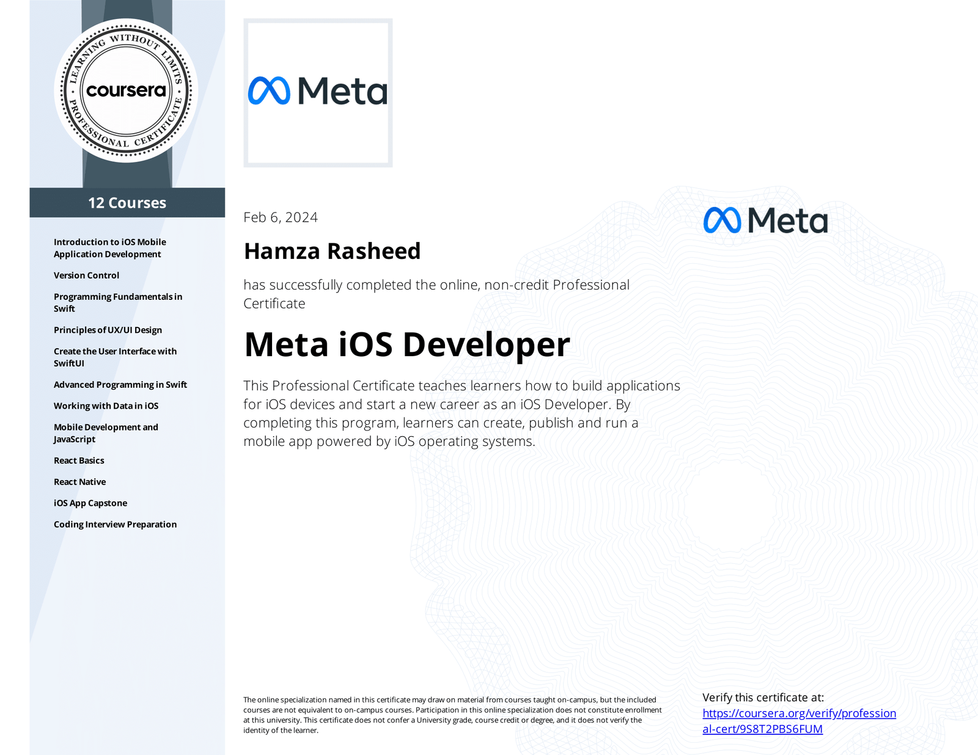Click the Coding Interview Preparation course entry
978x755 pixels.
[115, 524]
